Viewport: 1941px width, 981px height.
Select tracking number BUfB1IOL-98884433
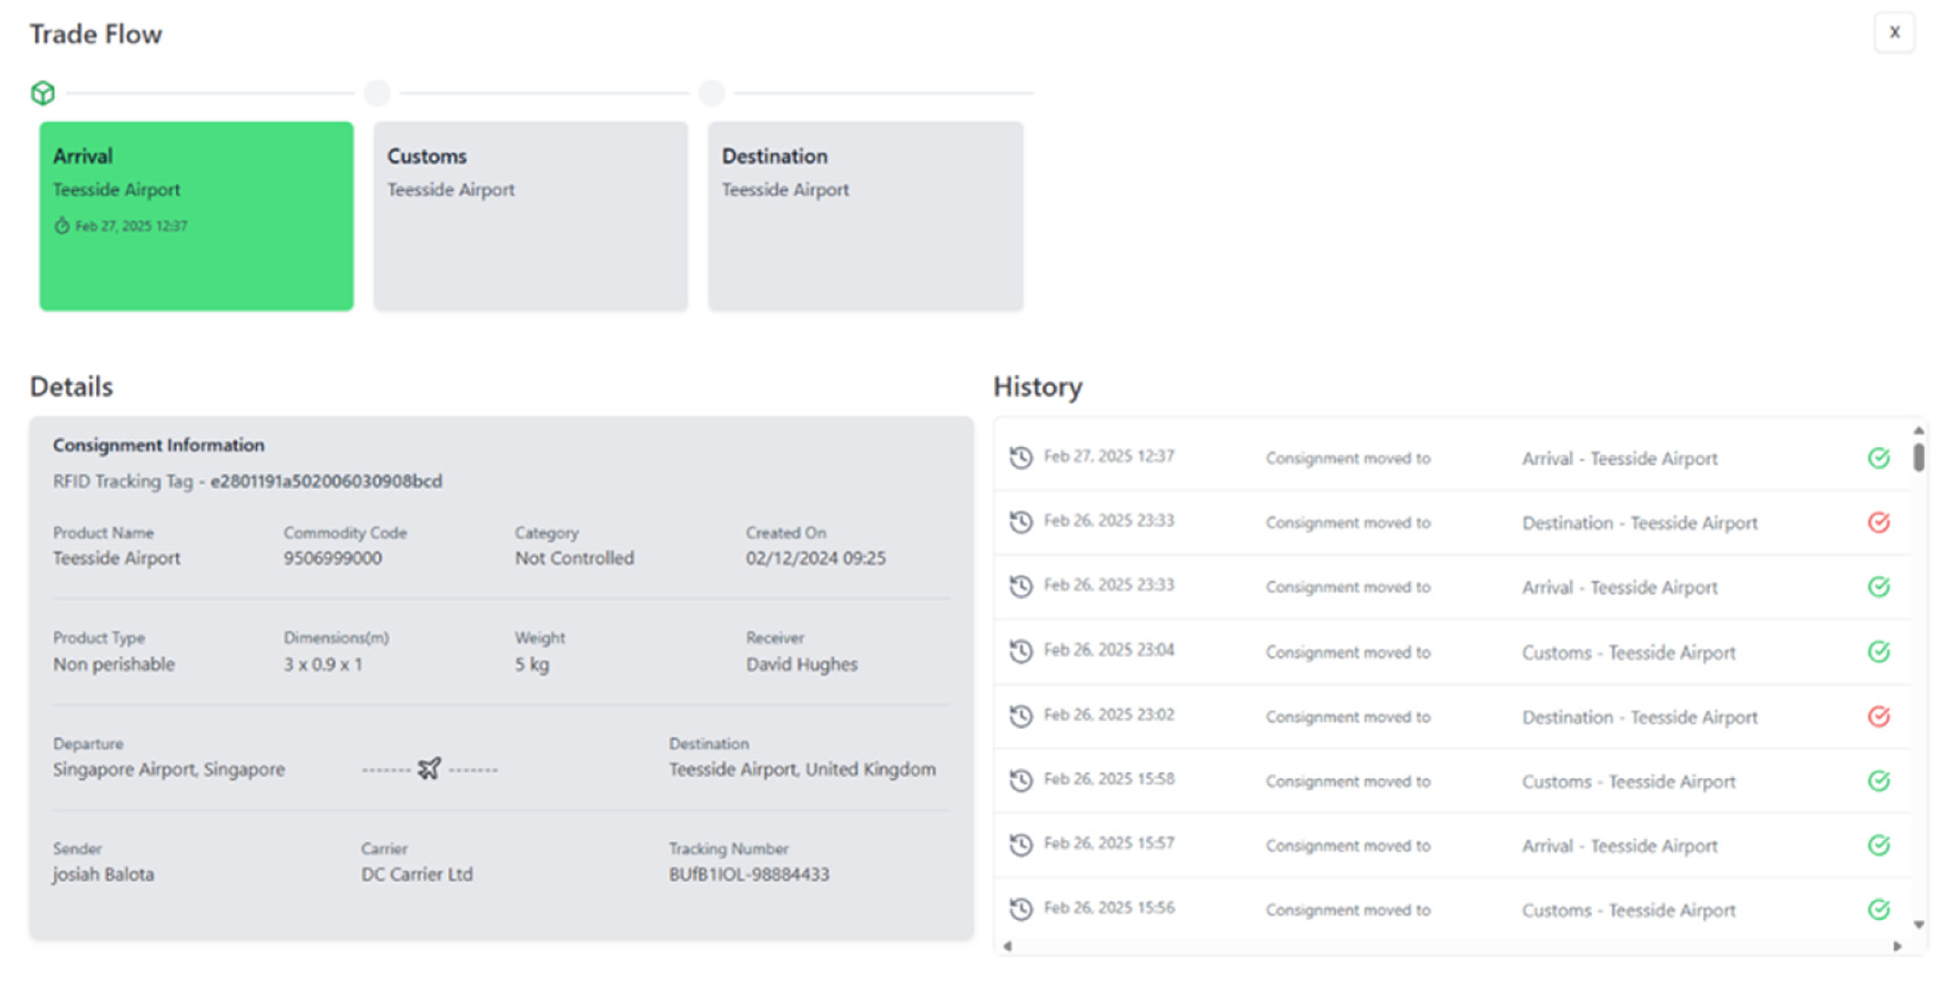[749, 874]
